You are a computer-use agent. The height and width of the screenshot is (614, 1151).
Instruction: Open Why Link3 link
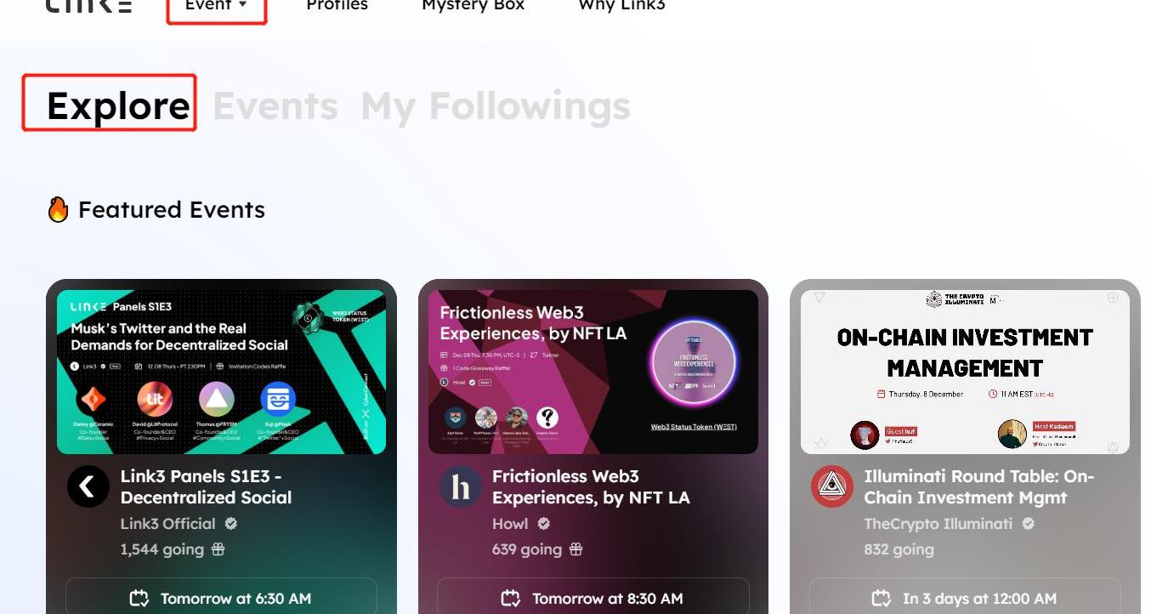click(621, 5)
